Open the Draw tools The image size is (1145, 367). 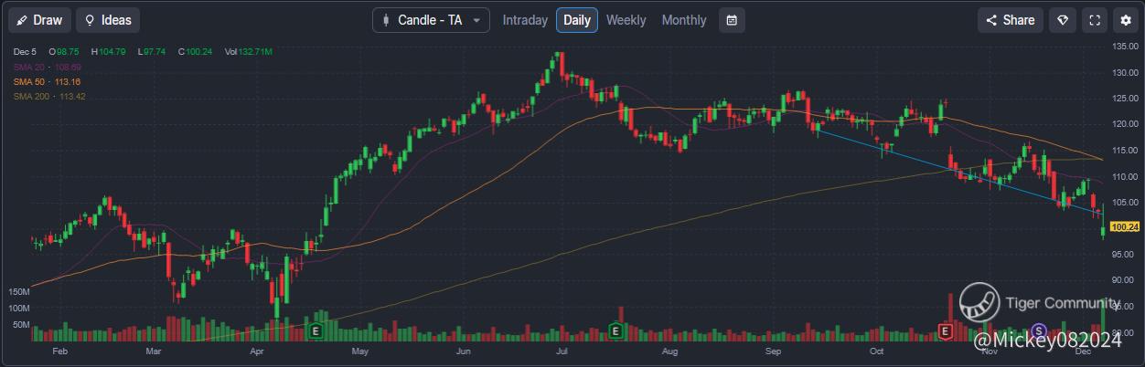(x=39, y=20)
